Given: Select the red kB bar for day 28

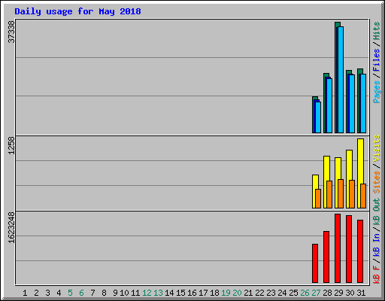Looking at the screenshot, I should click(x=326, y=257).
